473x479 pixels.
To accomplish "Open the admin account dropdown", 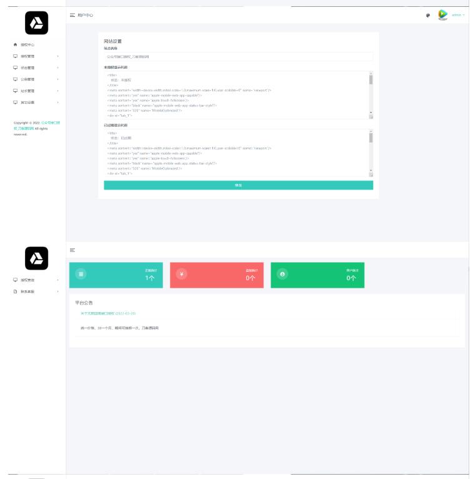I will pos(458,15).
